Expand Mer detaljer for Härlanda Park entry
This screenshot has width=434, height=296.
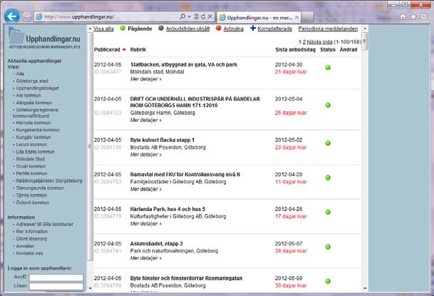click(x=146, y=224)
